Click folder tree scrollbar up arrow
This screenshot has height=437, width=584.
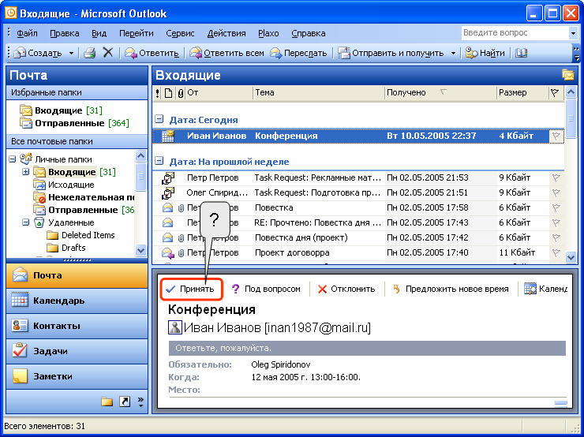click(140, 155)
